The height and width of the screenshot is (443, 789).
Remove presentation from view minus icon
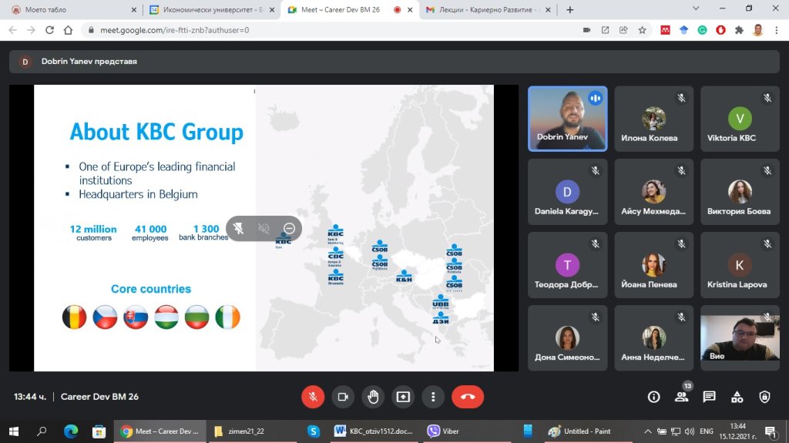(290, 229)
